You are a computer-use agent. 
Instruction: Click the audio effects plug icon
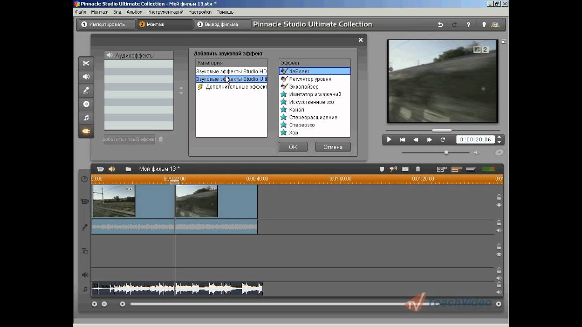click(86, 131)
